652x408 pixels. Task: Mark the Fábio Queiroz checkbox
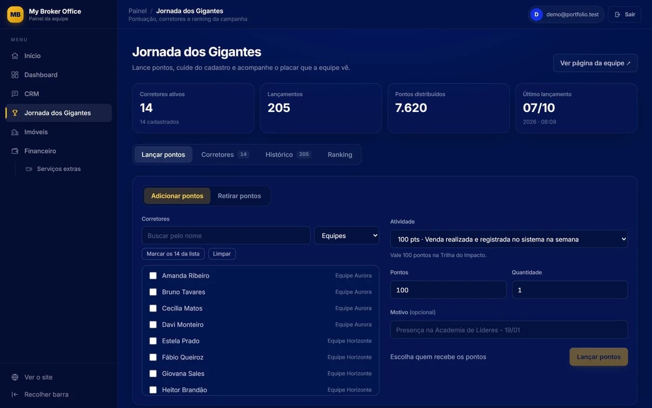(x=153, y=358)
